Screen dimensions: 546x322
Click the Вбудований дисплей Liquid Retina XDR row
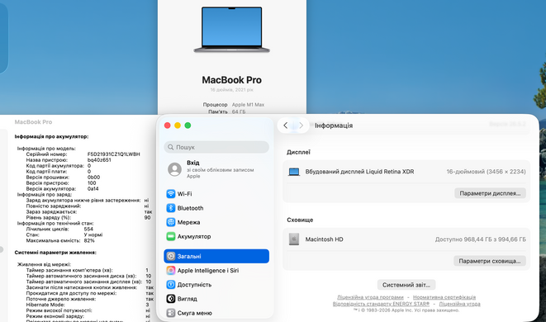406,172
